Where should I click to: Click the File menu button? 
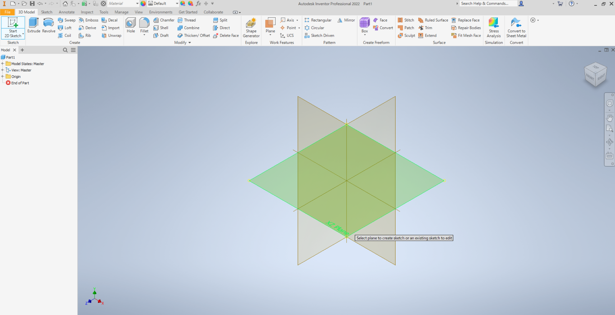tap(7, 12)
